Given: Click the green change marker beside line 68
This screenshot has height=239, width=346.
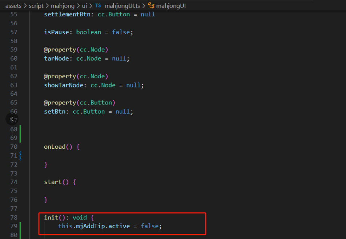Looking at the screenshot, I should 20,134.
